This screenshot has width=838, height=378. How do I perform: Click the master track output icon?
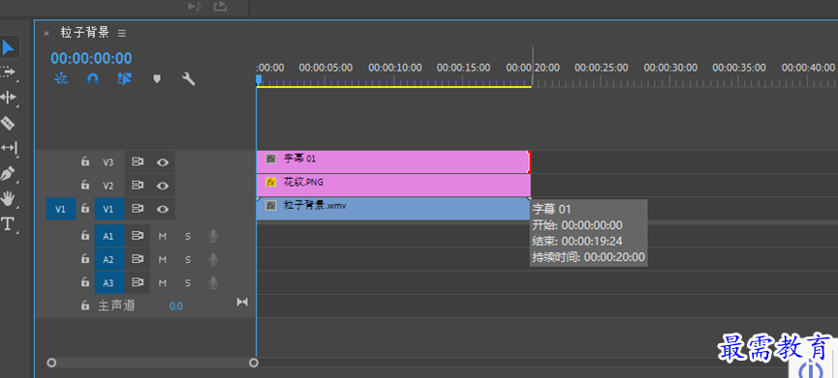click(242, 302)
